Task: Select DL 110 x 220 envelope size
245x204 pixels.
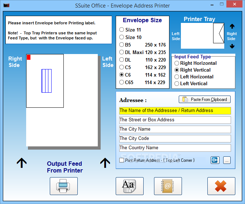Action: (143, 60)
